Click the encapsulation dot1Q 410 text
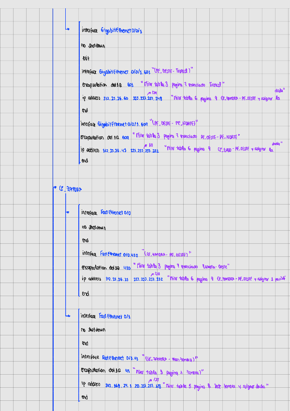This screenshot has width=290, height=411. point(106,267)
